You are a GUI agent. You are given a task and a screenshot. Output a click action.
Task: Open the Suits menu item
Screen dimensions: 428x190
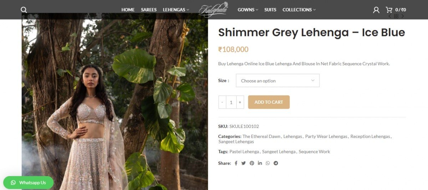click(270, 10)
